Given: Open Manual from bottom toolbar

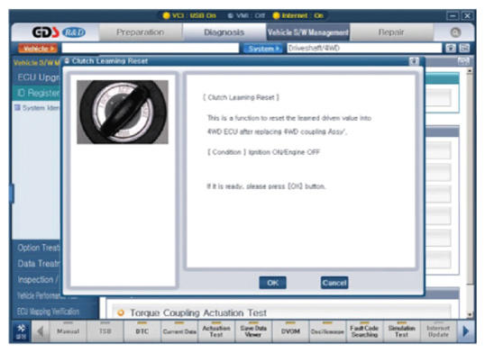Looking at the screenshot, I should click(68, 331).
